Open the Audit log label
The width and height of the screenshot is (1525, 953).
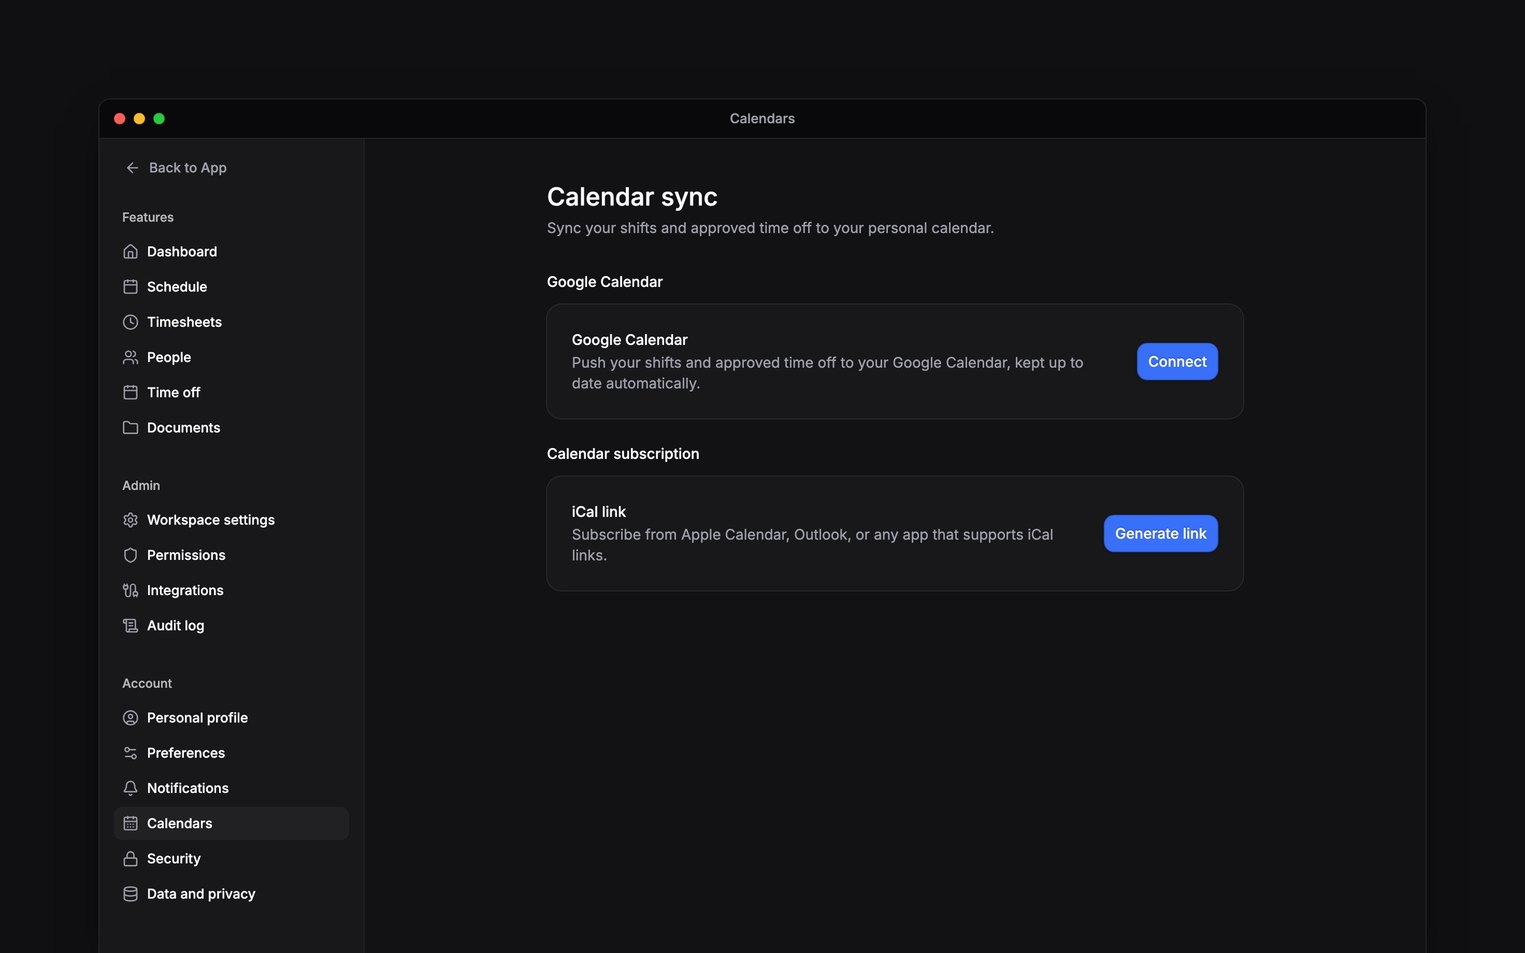click(176, 626)
